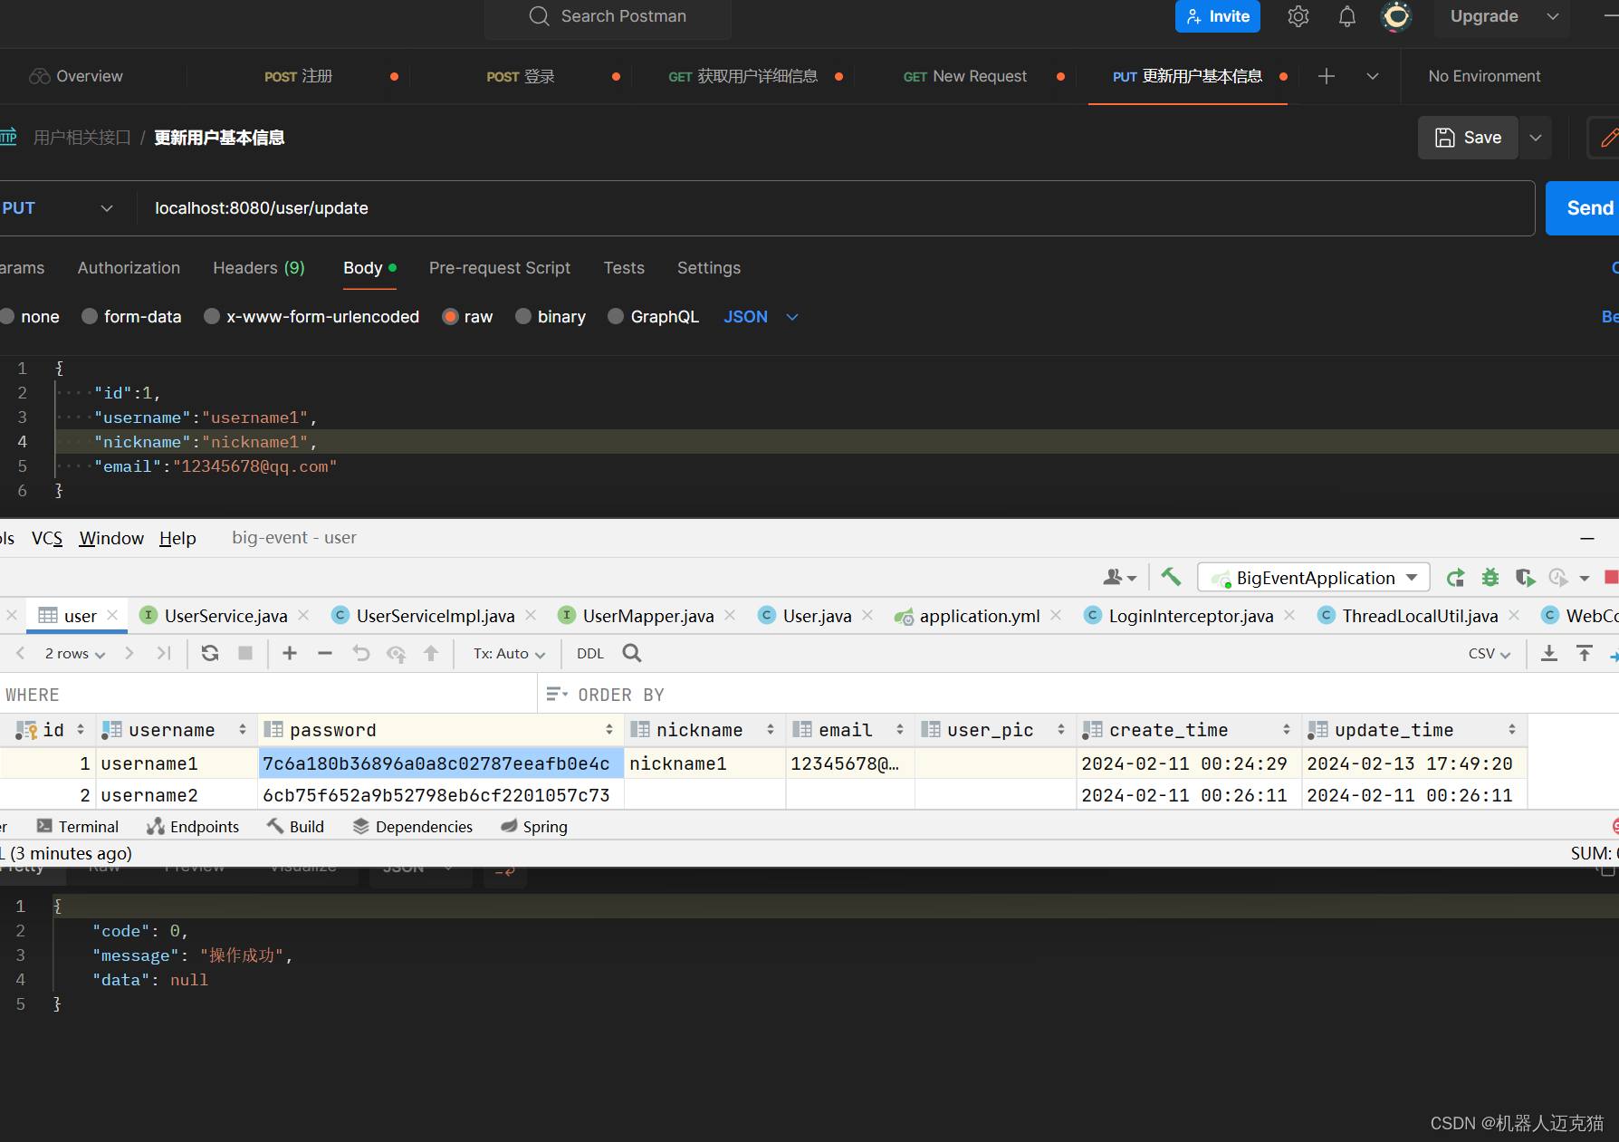This screenshot has width=1619, height=1142.
Task: Debug BigEventApplication with bug icon
Action: pyautogui.click(x=1490, y=578)
